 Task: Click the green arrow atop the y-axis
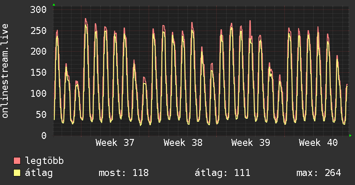pos(54,5)
